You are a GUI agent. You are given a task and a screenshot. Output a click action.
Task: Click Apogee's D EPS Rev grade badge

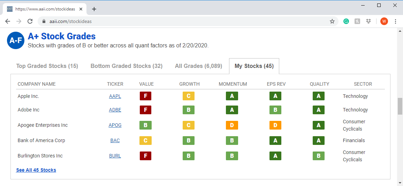[x=275, y=125]
